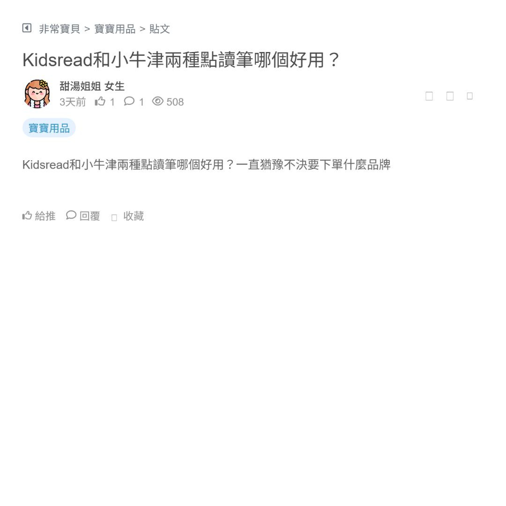
Task: Open 甜湯姐姐's avatar picture
Action: pyautogui.click(x=37, y=94)
